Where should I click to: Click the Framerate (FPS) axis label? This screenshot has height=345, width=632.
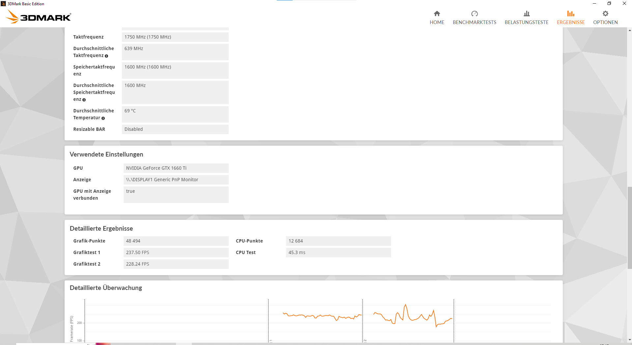tap(72, 329)
